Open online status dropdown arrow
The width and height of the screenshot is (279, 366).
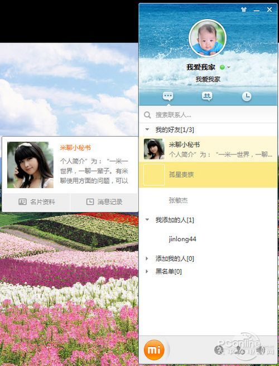coord(229,68)
